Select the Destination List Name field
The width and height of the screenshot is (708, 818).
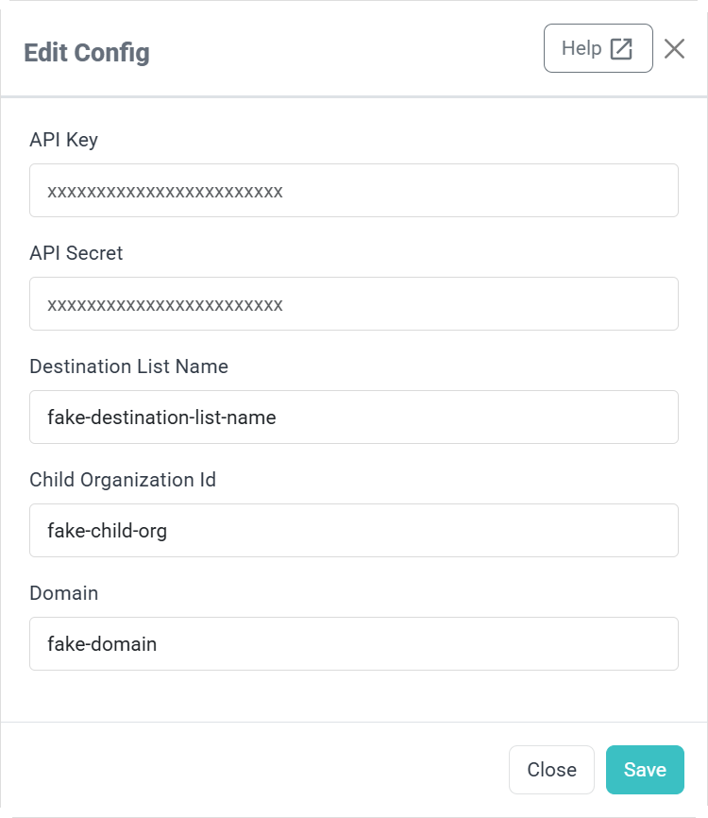pos(354,417)
